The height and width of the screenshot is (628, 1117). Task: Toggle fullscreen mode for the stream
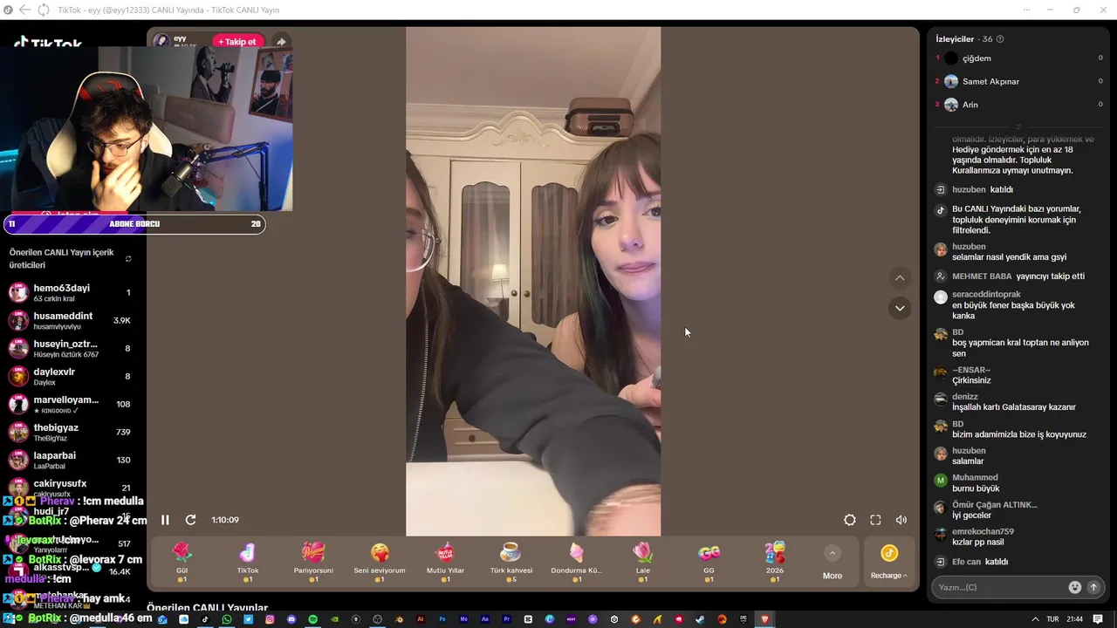[875, 520]
